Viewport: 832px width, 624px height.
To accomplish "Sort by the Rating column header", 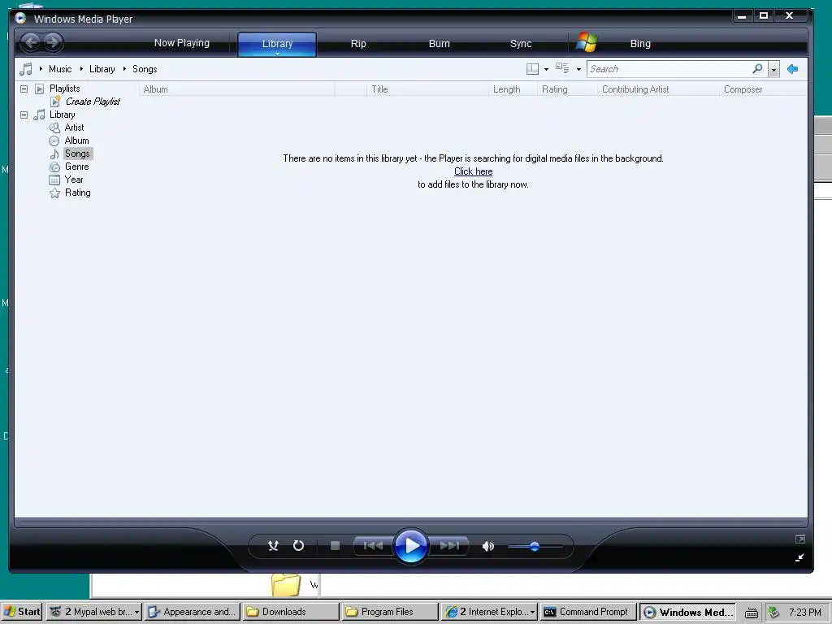I will point(567,89).
